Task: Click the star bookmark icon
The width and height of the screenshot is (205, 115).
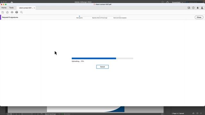Action: [x=7, y=12]
